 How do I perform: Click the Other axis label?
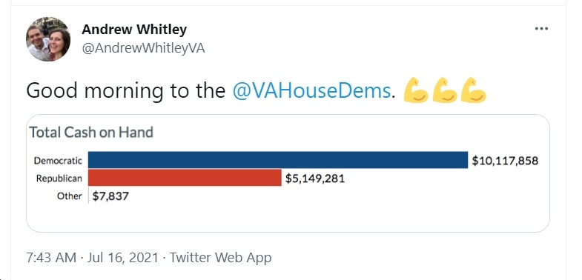70,196
